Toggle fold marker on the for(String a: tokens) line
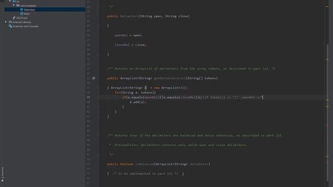Screen dimensions: 333x187 [98, 92]
